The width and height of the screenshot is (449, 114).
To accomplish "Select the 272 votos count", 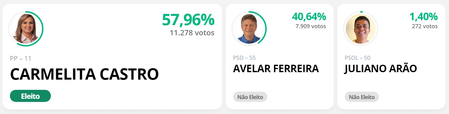I will pyautogui.click(x=425, y=26).
